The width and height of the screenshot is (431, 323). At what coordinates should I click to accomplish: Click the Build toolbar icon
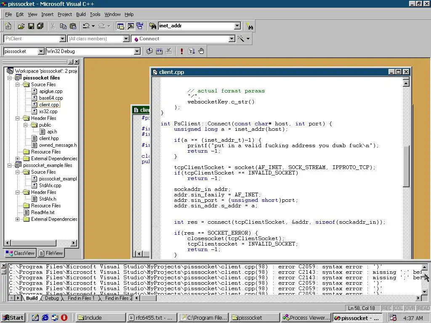pos(159,51)
